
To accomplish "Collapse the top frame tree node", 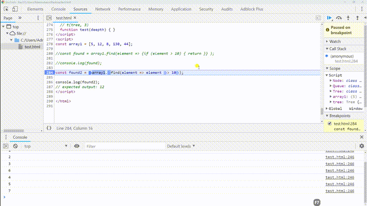I will [4, 26].
